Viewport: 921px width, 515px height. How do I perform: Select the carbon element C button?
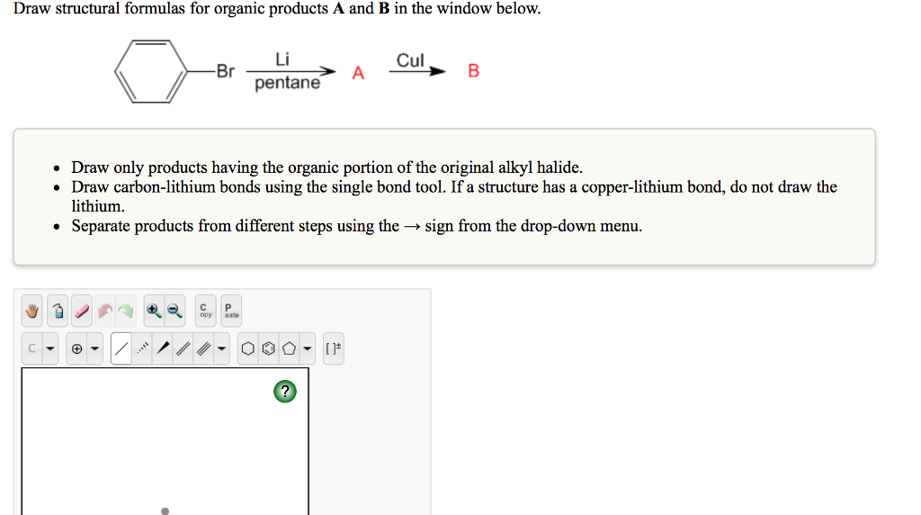(32, 348)
